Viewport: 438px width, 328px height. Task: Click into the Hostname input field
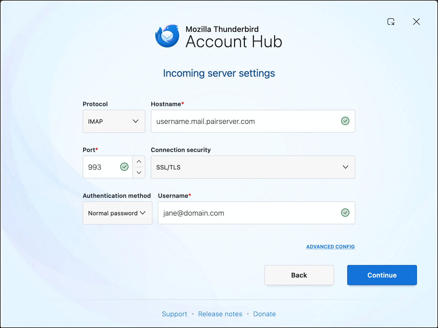[x=253, y=121]
